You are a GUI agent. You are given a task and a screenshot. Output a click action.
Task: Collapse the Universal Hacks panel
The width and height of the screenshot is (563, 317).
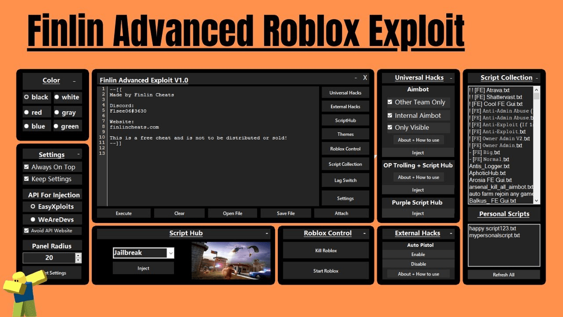tap(451, 78)
